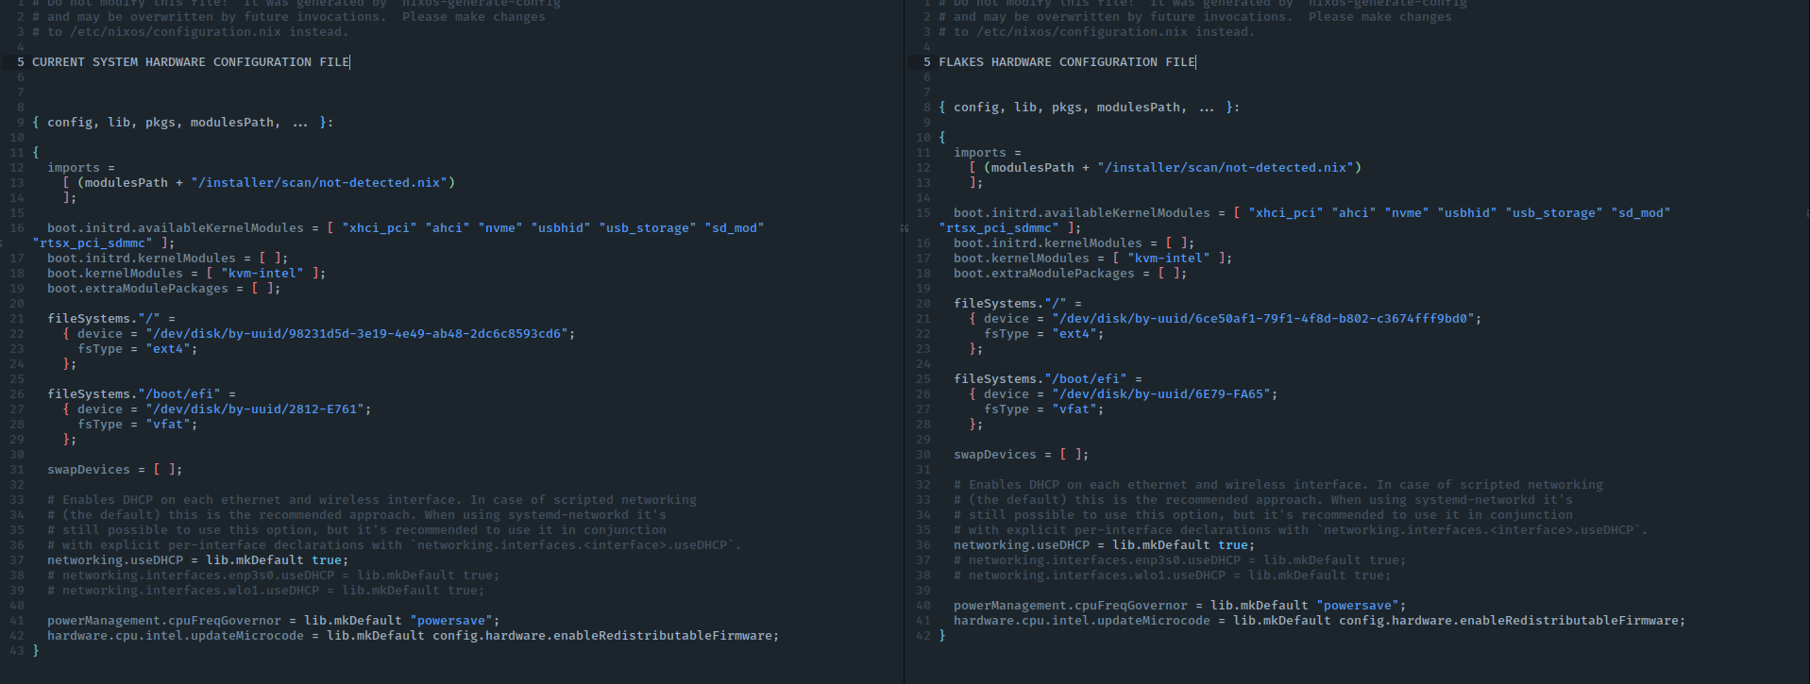Screen dimensions: 1810x684
Task: Click "imports =" line in left pane
Action: (x=81, y=168)
